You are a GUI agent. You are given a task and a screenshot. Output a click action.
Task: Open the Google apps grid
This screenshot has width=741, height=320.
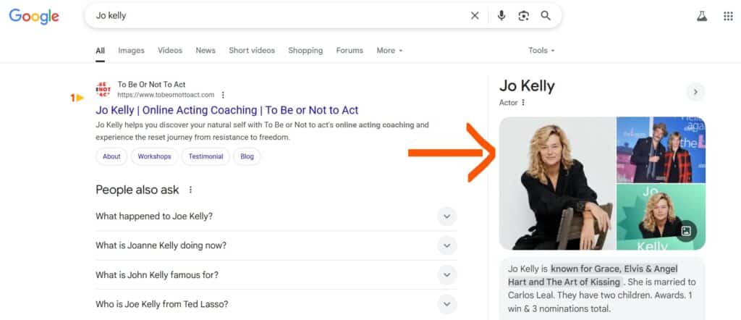(728, 16)
